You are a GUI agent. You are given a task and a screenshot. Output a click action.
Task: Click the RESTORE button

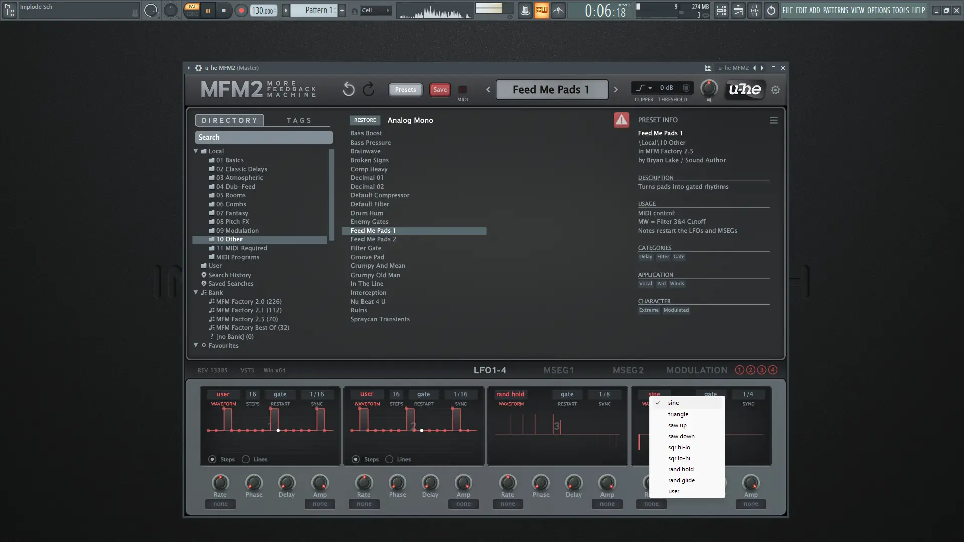(365, 120)
